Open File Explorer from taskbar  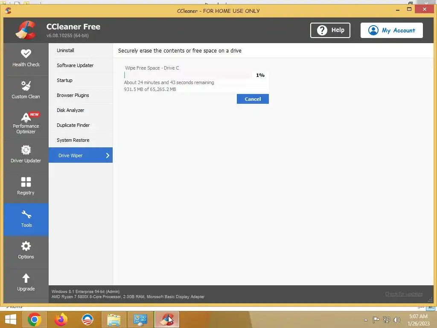(x=114, y=319)
